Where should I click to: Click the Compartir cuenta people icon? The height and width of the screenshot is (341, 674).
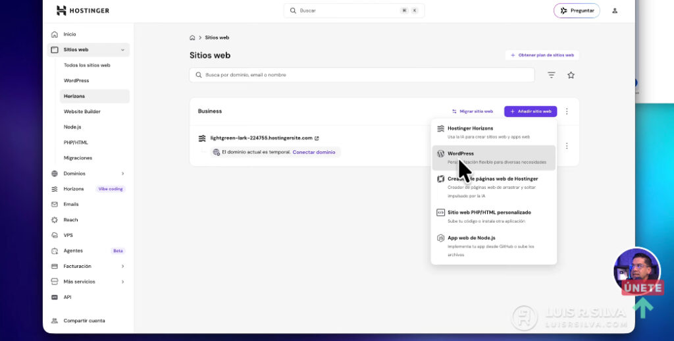[x=55, y=321]
